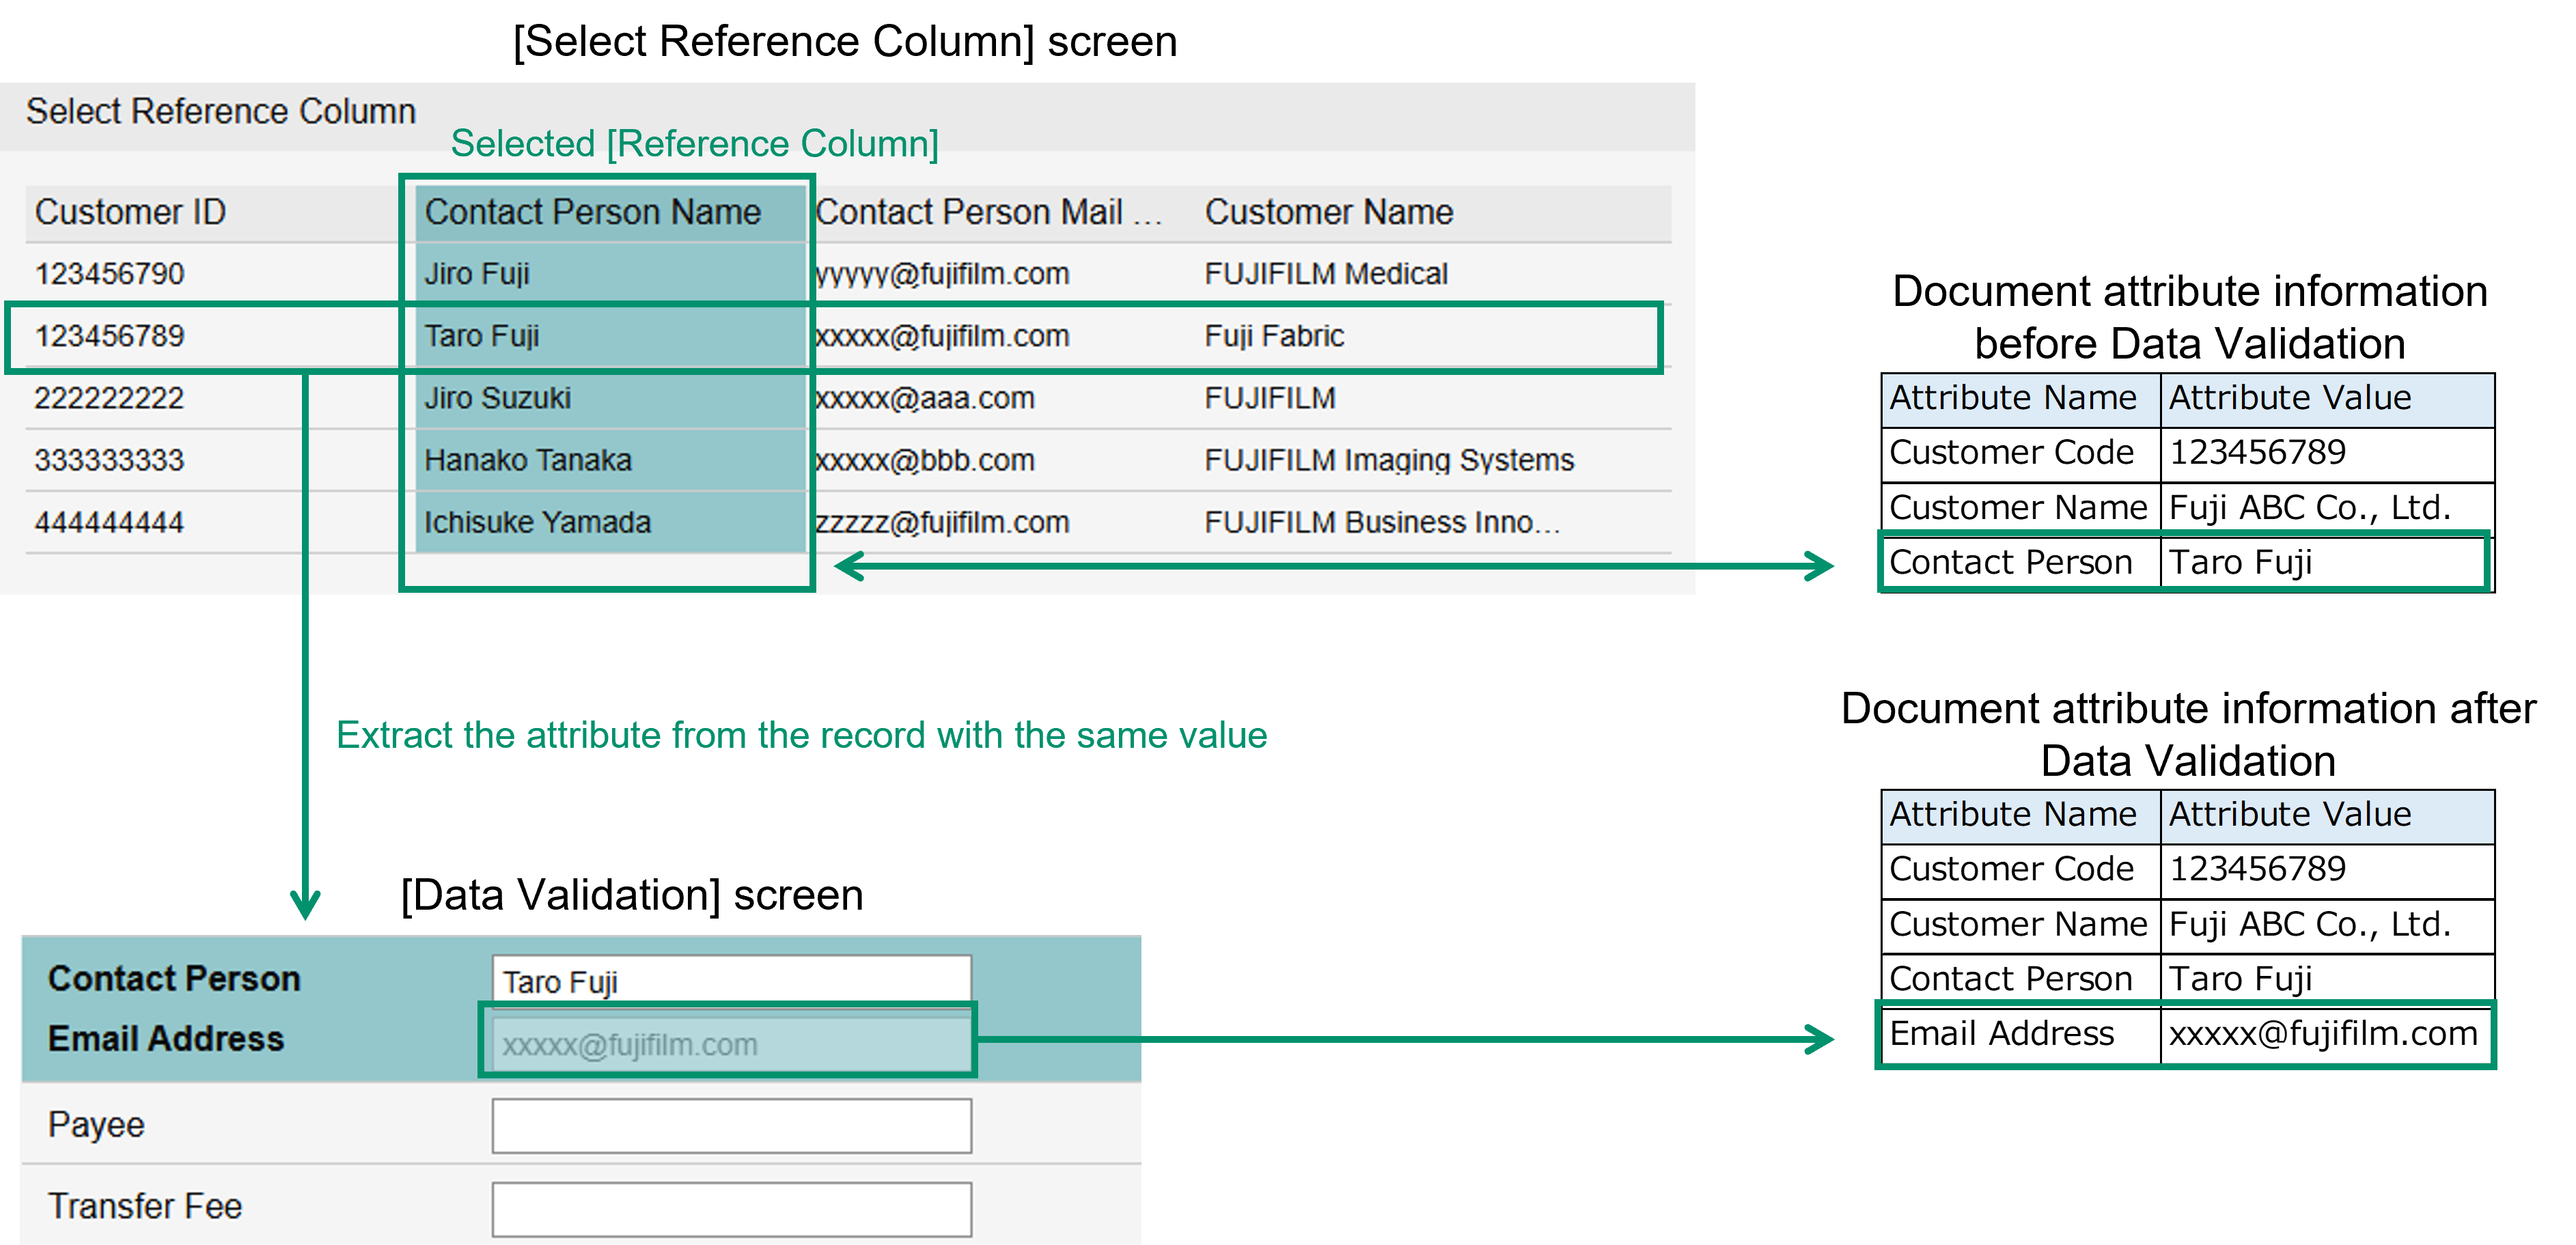Click the empty Payee input field
The image size is (2576, 1245).
pos(730,1124)
